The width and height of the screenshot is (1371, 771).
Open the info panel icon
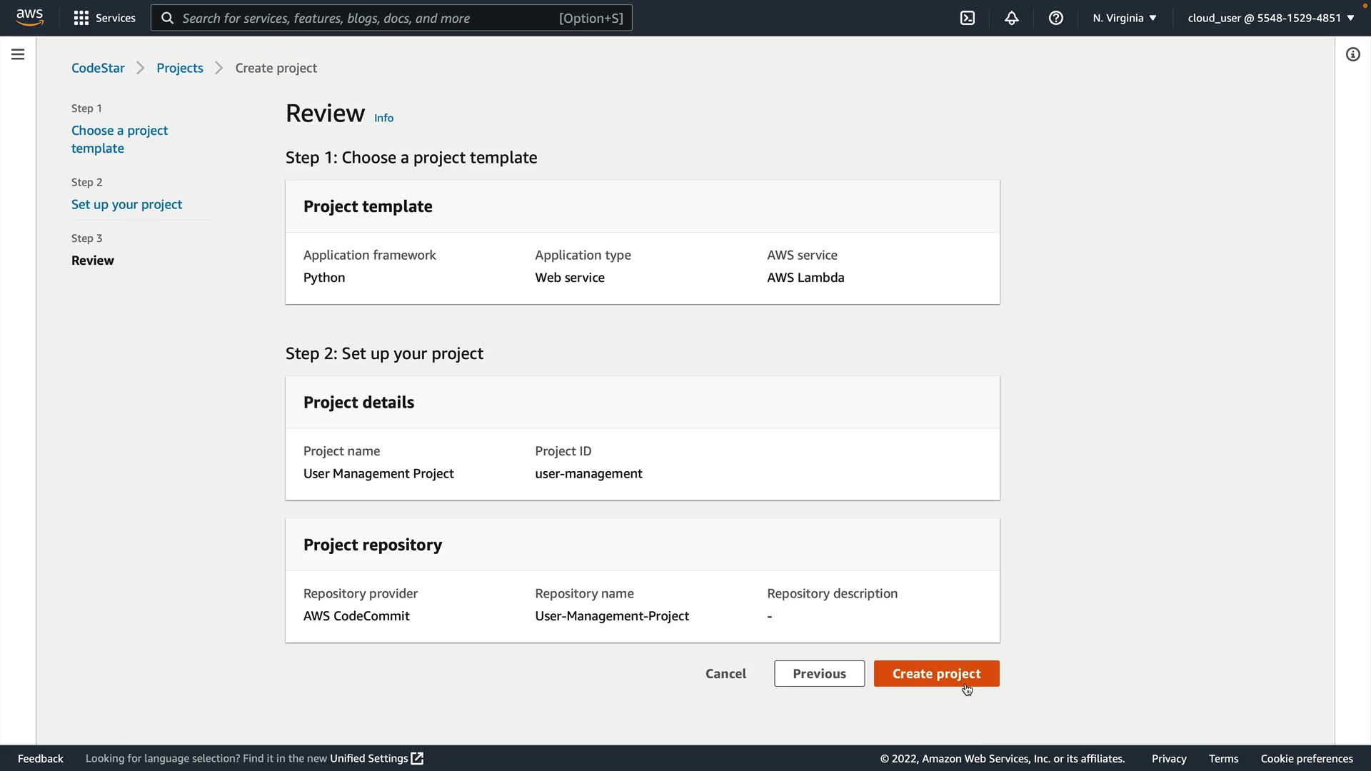(1352, 54)
